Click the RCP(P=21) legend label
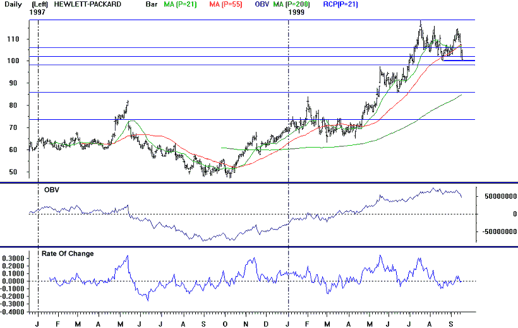The image size is (518, 328). tap(340, 4)
